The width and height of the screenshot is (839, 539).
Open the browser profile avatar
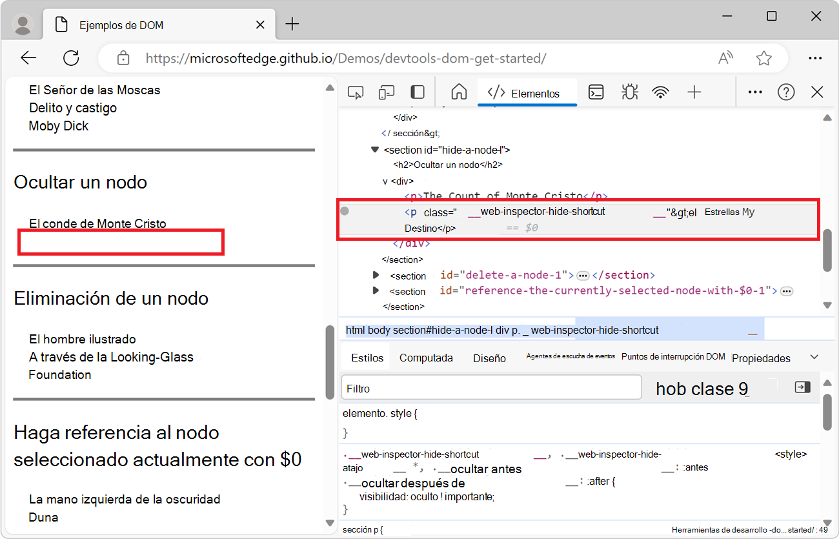(23, 25)
